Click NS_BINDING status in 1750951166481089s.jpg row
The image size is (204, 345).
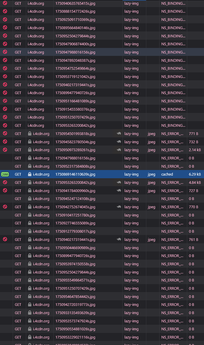point(173,101)
